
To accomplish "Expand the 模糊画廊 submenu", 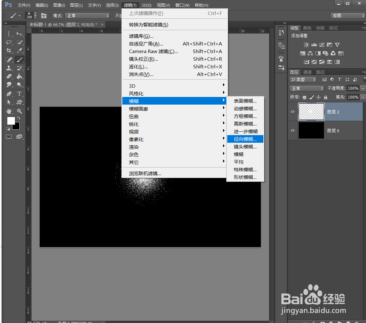I will tap(174, 109).
